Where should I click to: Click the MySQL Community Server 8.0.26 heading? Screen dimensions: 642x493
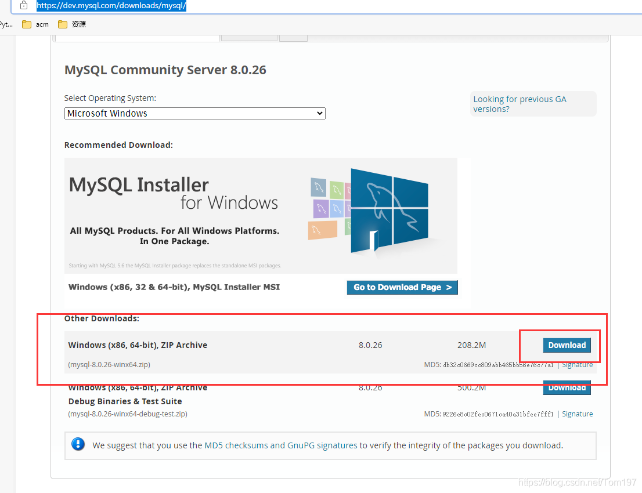(165, 70)
